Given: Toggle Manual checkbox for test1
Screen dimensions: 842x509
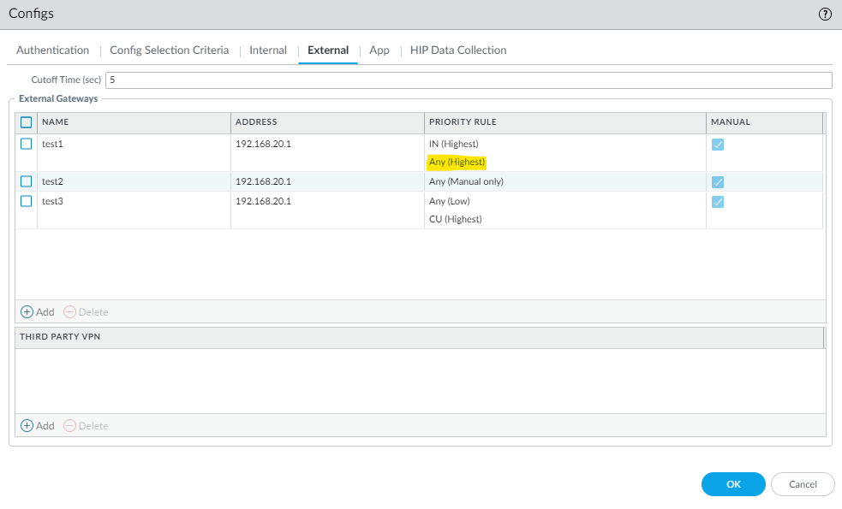Looking at the screenshot, I should tap(718, 145).
